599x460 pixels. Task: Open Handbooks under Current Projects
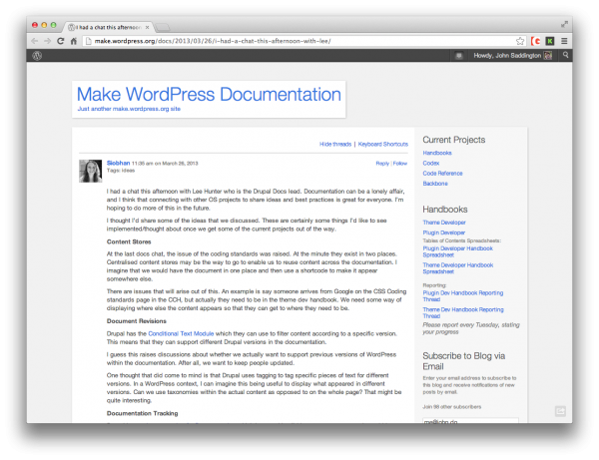[x=437, y=153]
